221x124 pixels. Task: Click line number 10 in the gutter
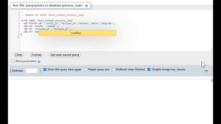18,37
